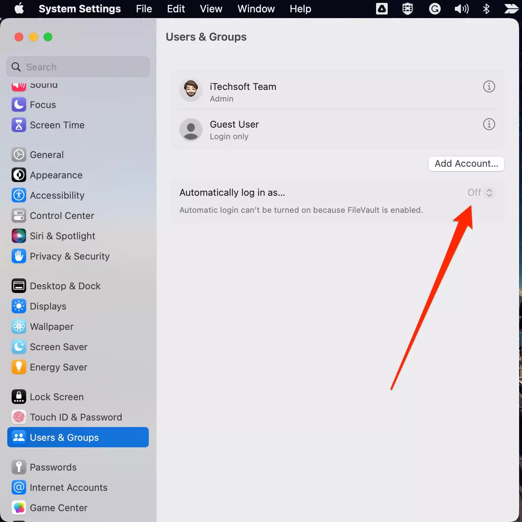Open the Help menu
The width and height of the screenshot is (522, 522).
[300, 9]
